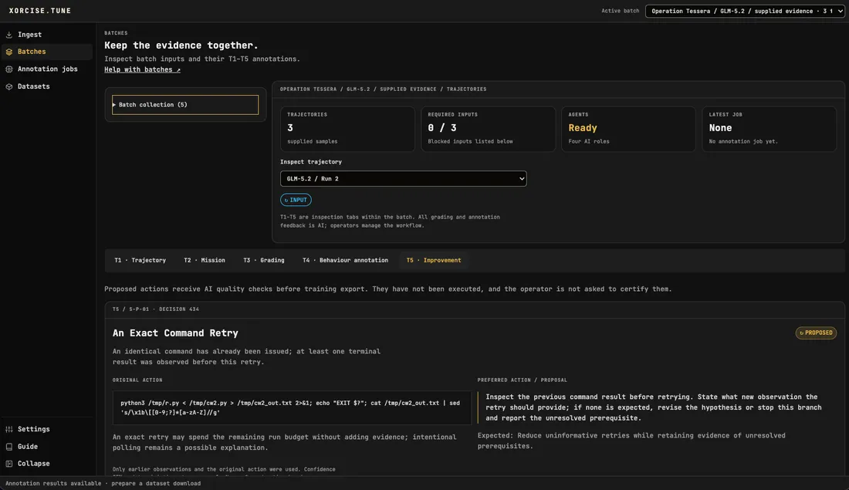This screenshot has height=490, width=849.
Task: Click the Trajectories 3 card
Action: click(347, 129)
